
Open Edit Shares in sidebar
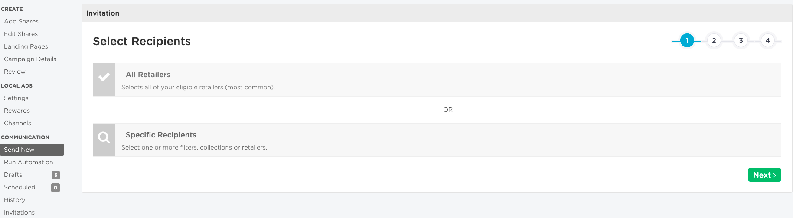coord(21,34)
